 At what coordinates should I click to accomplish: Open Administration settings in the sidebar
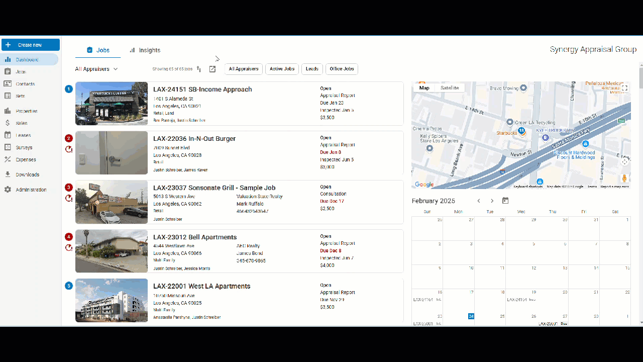29,190
